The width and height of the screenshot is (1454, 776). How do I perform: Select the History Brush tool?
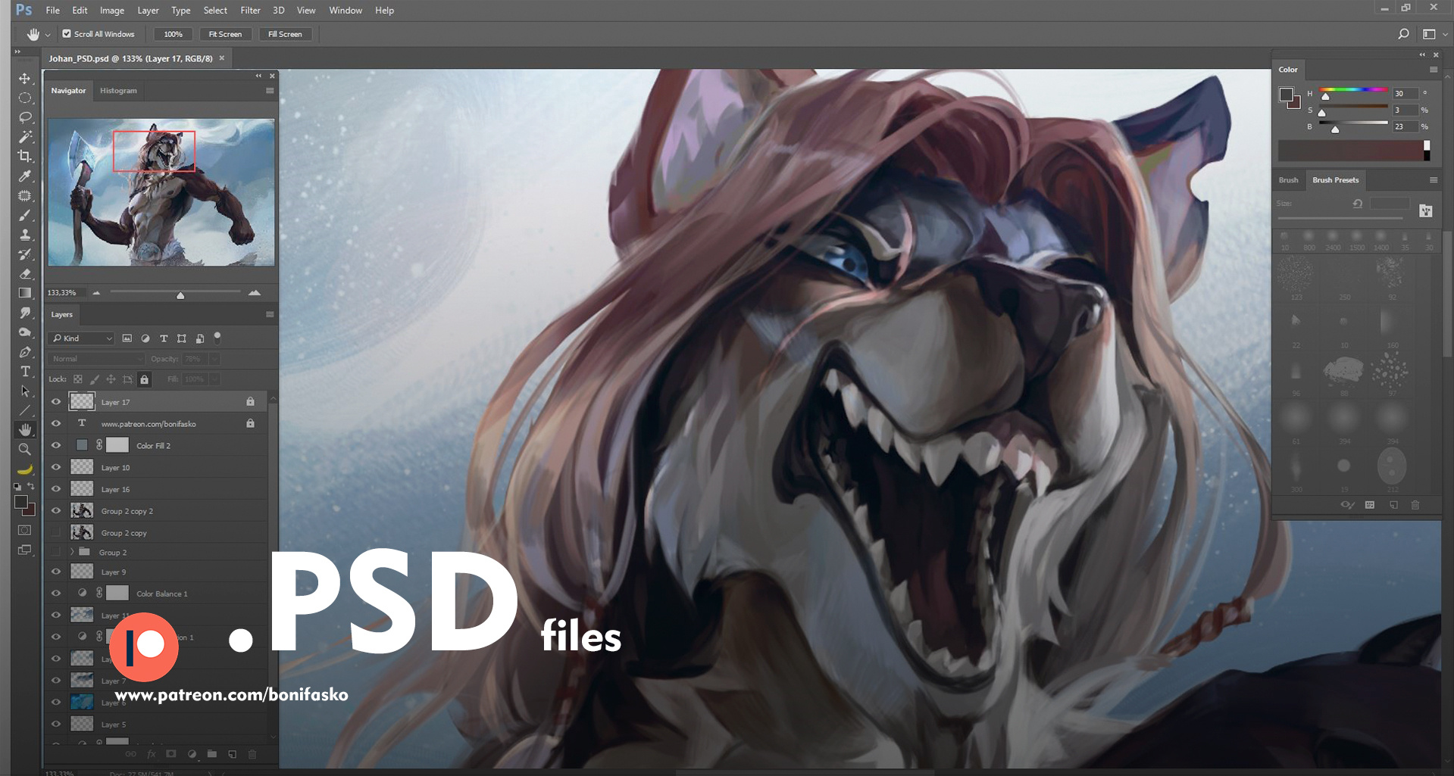tap(25, 254)
